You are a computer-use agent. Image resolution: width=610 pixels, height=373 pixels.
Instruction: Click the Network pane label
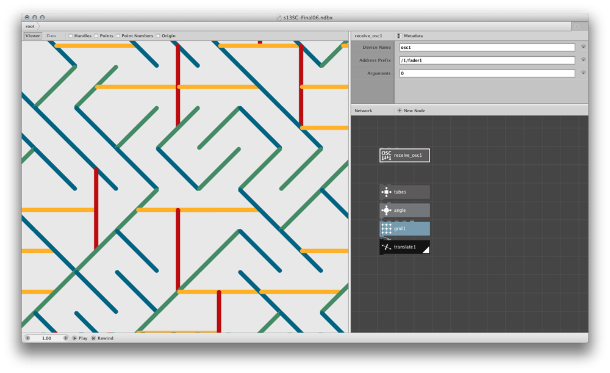[364, 110]
